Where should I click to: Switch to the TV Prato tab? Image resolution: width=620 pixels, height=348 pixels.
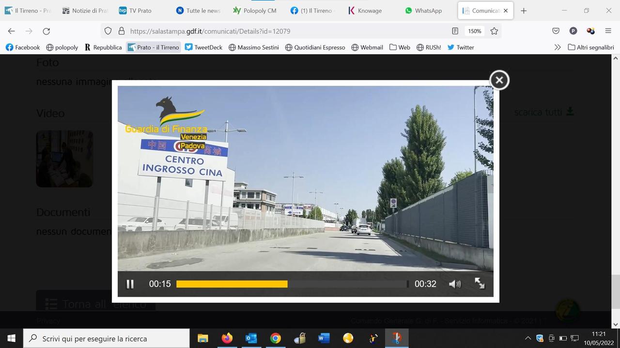point(140,11)
